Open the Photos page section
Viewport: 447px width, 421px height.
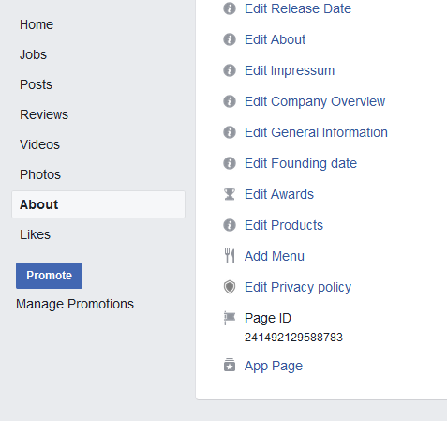pos(40,174)
